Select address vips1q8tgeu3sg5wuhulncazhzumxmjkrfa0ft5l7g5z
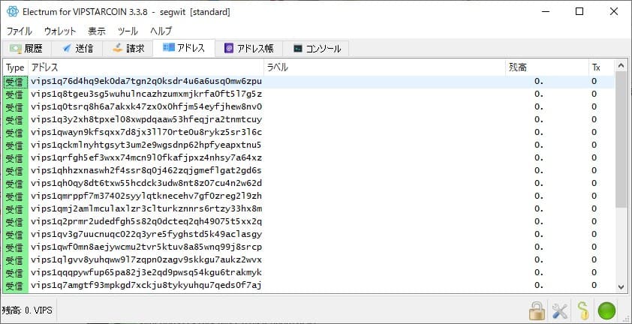Image resolution: width=632 pixels, height=324 pixels. [x=146, y=94]
